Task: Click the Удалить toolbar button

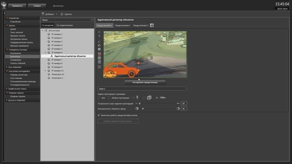Action: 66,14
